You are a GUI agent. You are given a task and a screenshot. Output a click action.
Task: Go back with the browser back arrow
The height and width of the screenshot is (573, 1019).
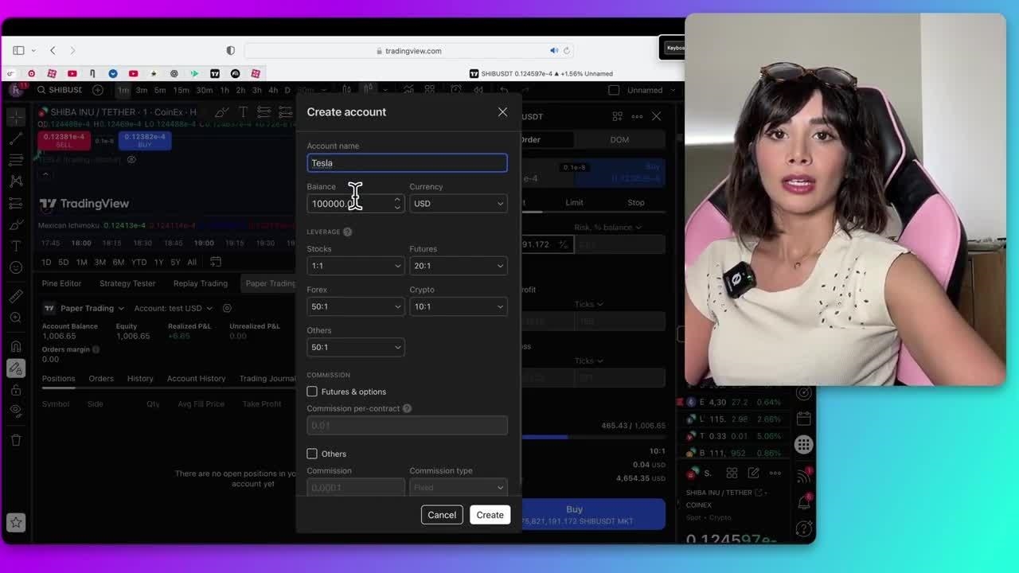coord(53,51)
